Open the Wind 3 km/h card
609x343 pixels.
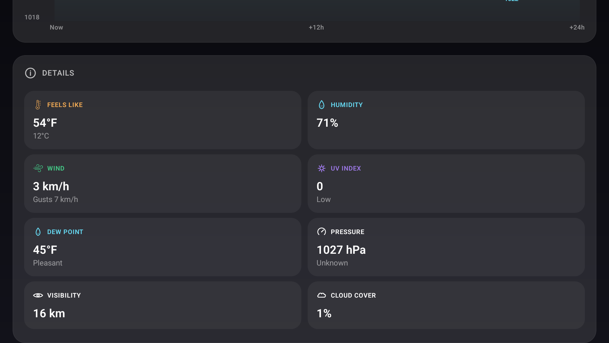pyautogui.click(x=162, y=184)
